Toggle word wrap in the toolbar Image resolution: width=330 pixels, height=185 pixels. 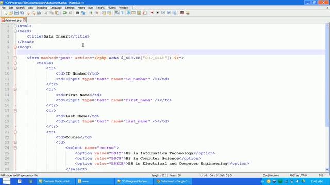117,13
